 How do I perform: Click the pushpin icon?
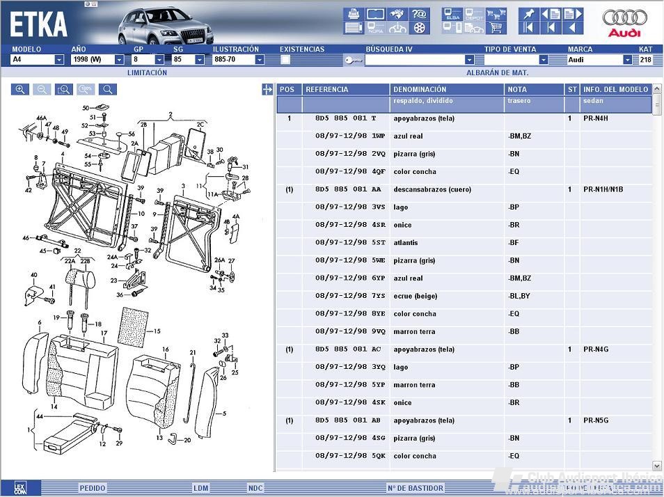tap(529, 14)
